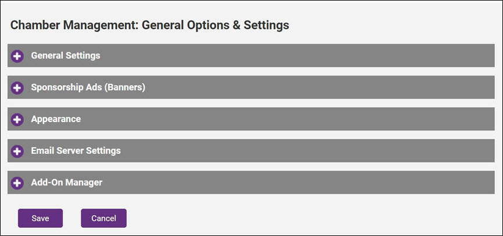503x236 pixels.
Task: Expand the Appearance section title text
Action: (56, 119)
